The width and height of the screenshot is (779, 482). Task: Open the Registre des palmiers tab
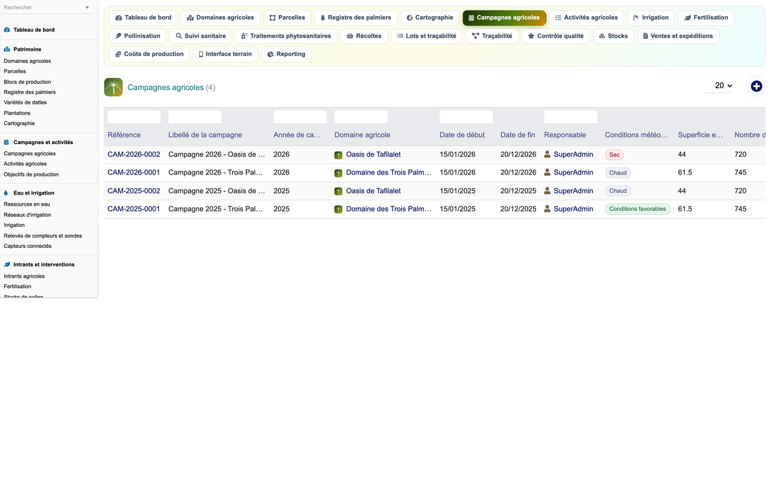(x=356, y=18)
